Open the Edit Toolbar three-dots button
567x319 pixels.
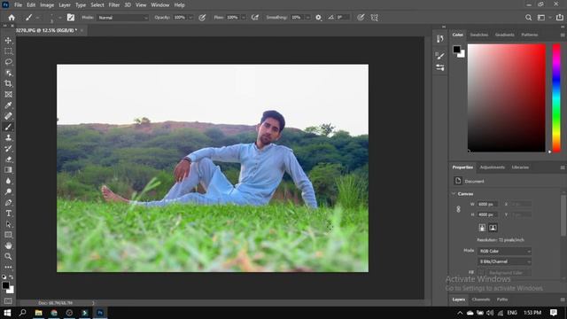click(x=8, y=267)
